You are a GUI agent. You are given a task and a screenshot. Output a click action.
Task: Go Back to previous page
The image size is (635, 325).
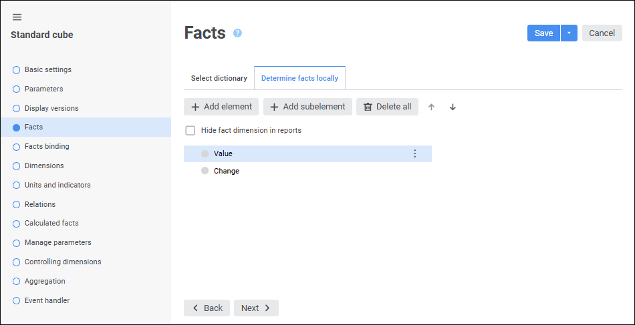tap(207, 308)
